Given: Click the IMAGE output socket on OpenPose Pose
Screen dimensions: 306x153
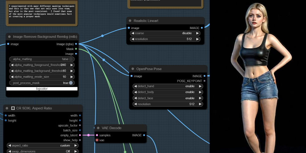Looking at the screenshot, I should 204,76.
